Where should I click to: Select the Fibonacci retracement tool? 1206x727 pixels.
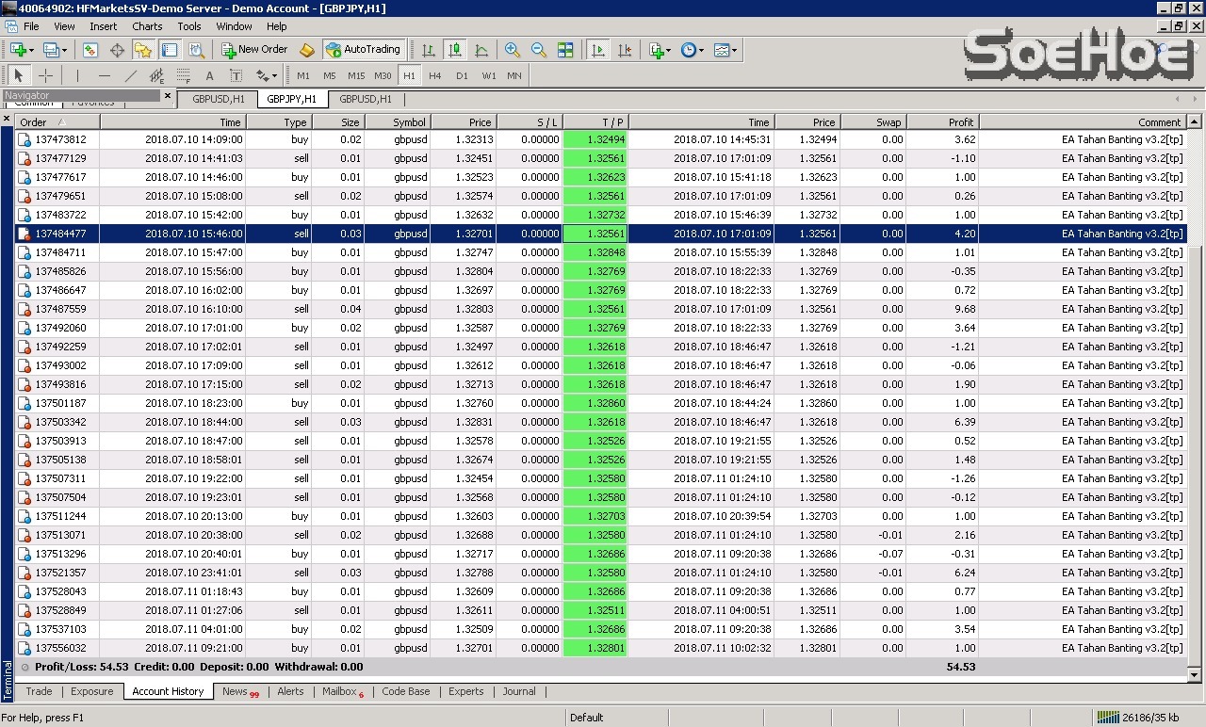pyautogui.click(x=183, y=75)
